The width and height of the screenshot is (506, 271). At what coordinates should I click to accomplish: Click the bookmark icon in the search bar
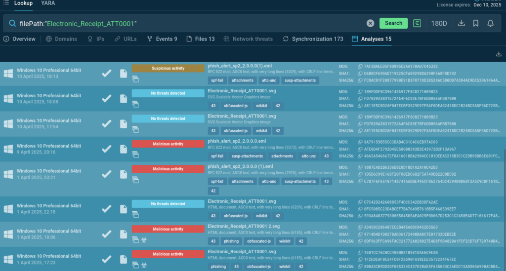476,23
